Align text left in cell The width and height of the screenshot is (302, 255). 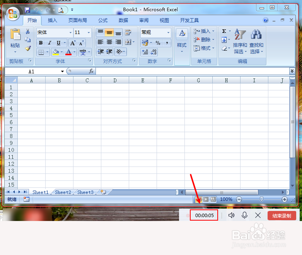pyautogui.click(x=101, y=42)
